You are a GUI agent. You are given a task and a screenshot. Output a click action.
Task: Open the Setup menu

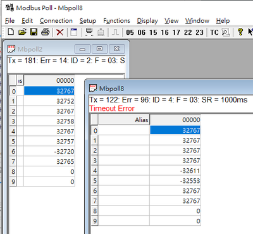click(88, 21)
